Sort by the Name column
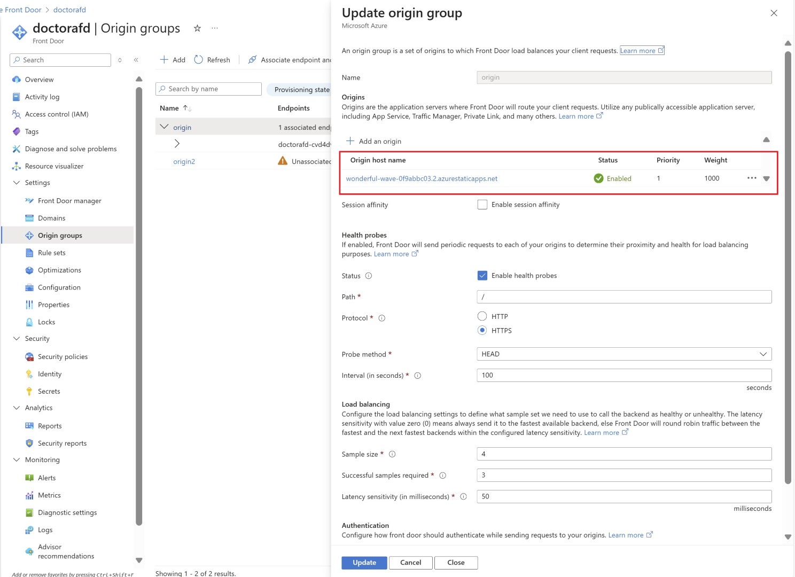The height and width of the screenshot is (577, 795). [175, 108]
